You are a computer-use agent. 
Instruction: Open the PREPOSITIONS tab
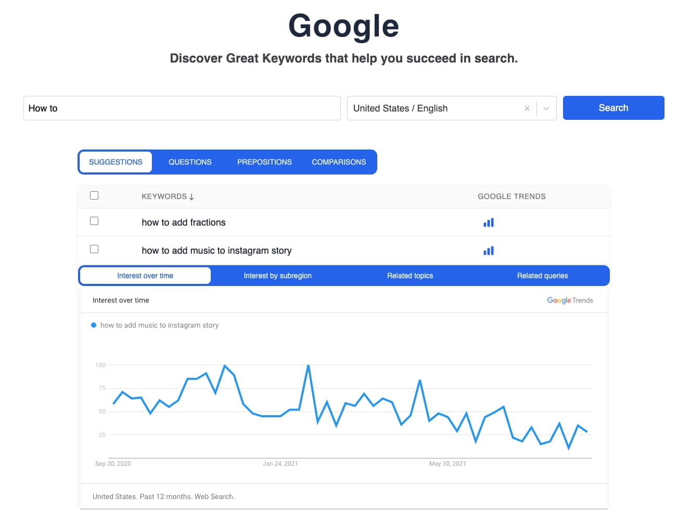(264, 162)
